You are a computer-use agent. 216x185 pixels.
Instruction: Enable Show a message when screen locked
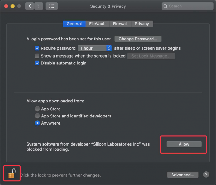[37, 56]
